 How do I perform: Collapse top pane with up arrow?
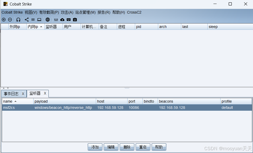coord(4,88)
